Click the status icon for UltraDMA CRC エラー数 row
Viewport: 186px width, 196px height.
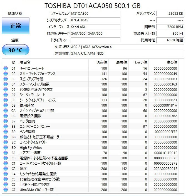[6, 190]
